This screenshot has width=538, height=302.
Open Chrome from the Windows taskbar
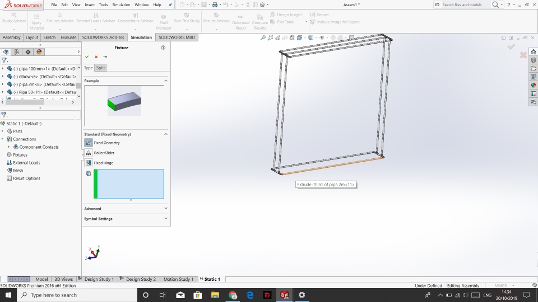[233, 295]
